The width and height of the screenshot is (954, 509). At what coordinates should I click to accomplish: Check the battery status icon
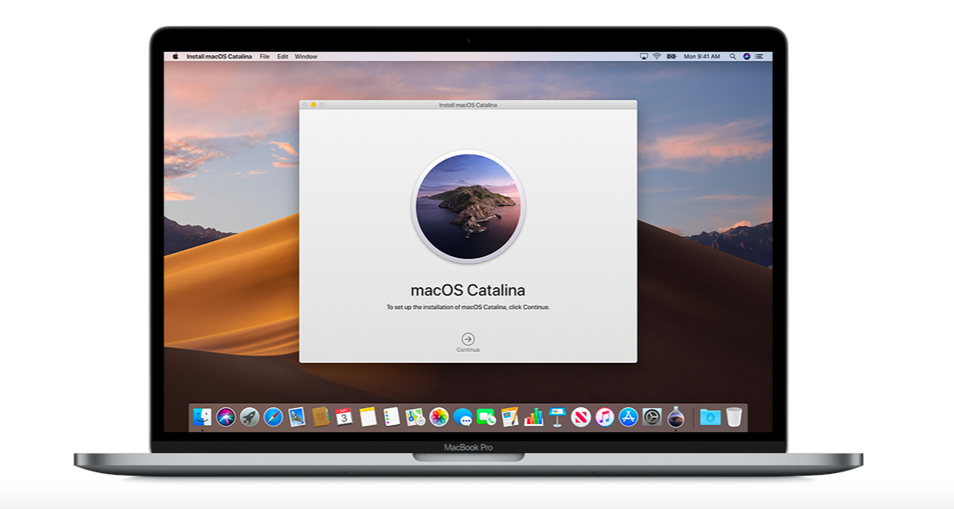(671, 57)
